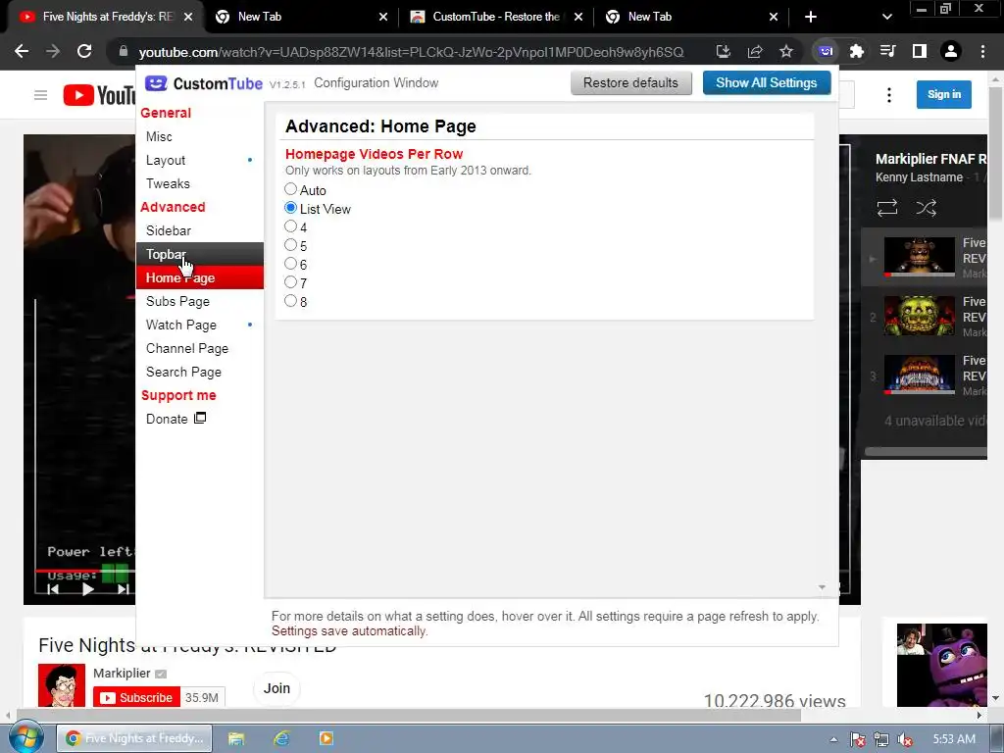Open the media controls icon in toolbar
The height and width of the screenshot is (753, 1004).
tap(888, 51)
